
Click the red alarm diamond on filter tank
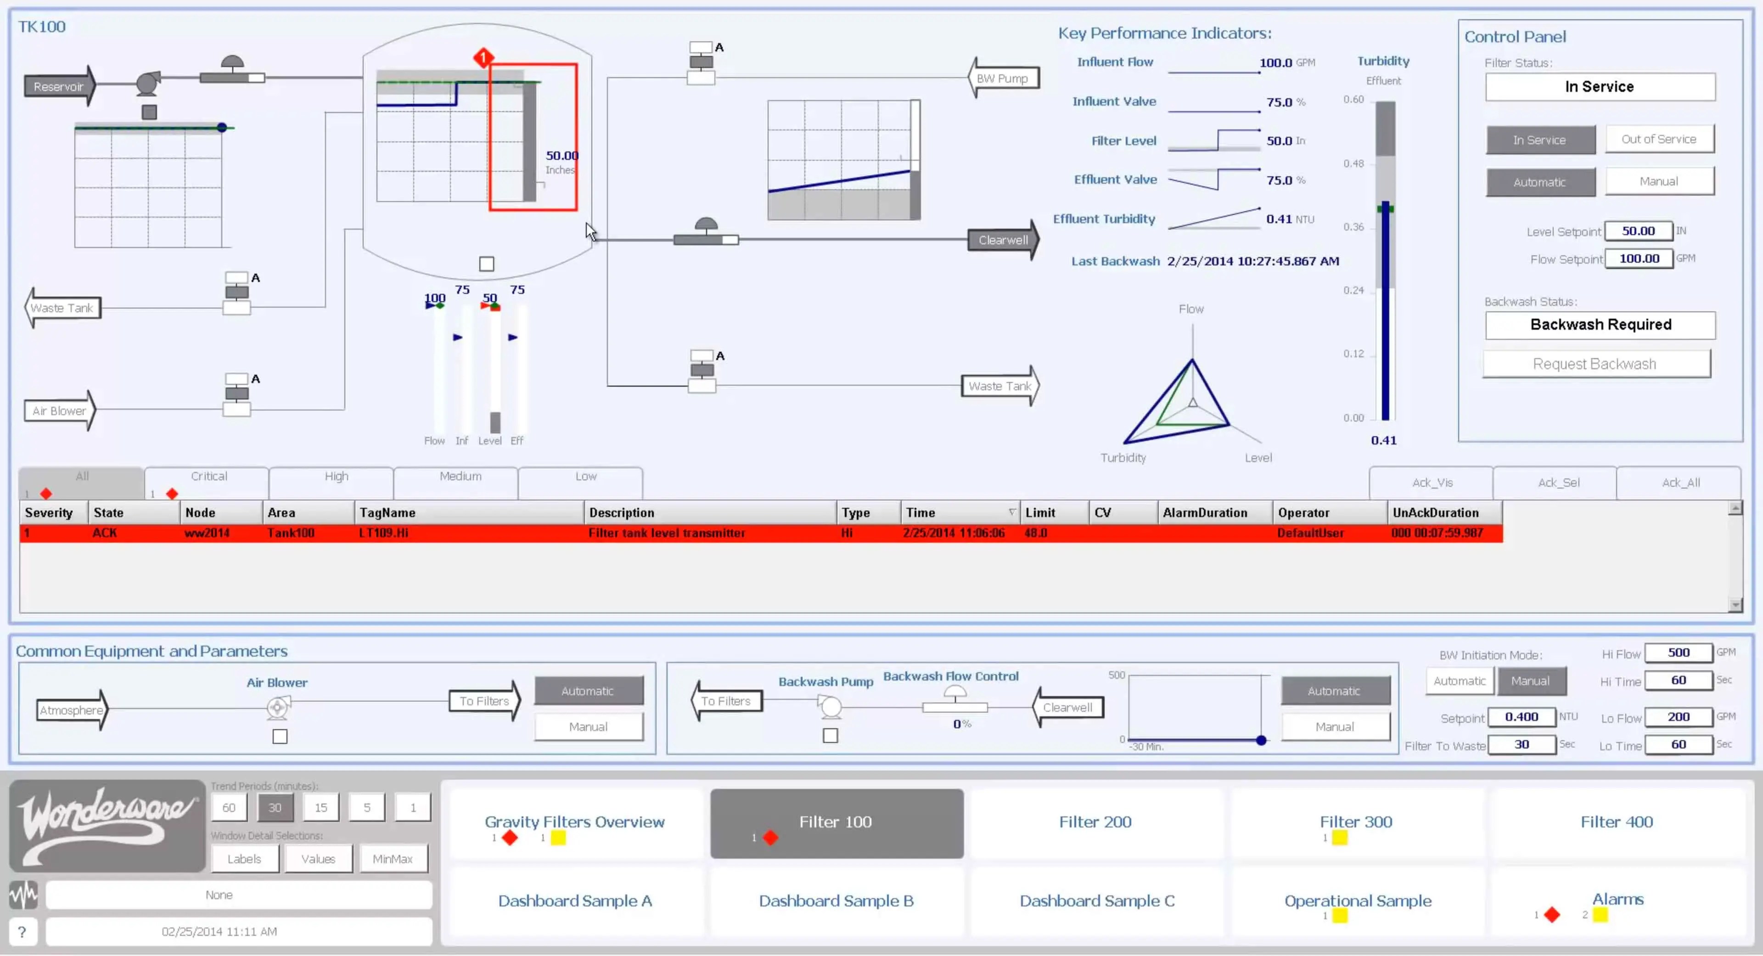point(483,57)
